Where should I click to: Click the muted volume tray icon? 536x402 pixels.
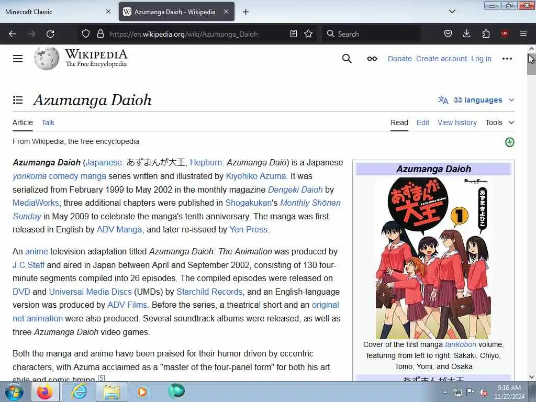coord(483,393)
